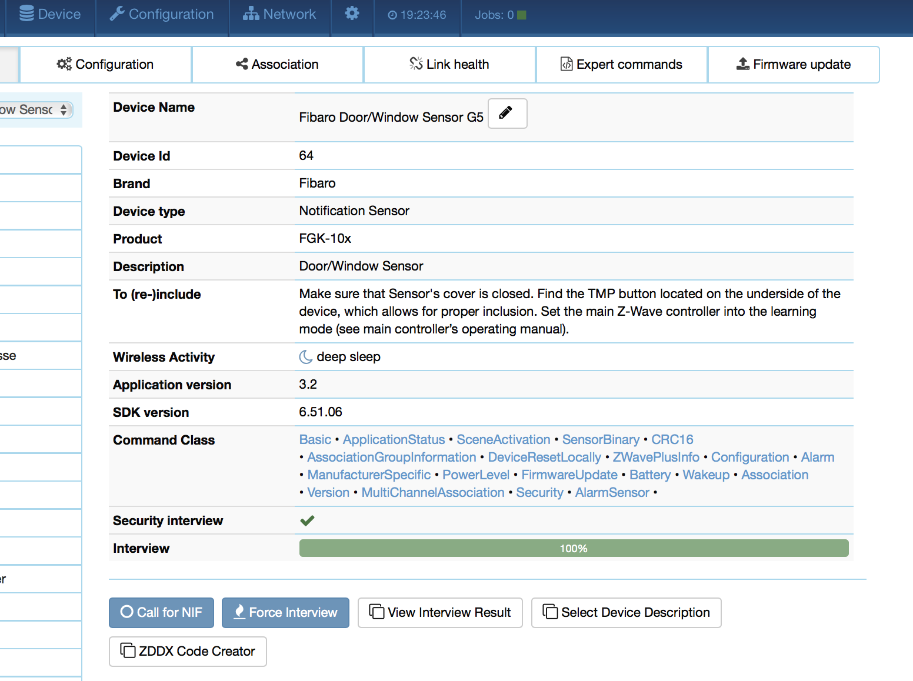Click the Call for NIF button
Image resolution: width=913 pixels, height=681 pixels.
(x=161, y=613)
